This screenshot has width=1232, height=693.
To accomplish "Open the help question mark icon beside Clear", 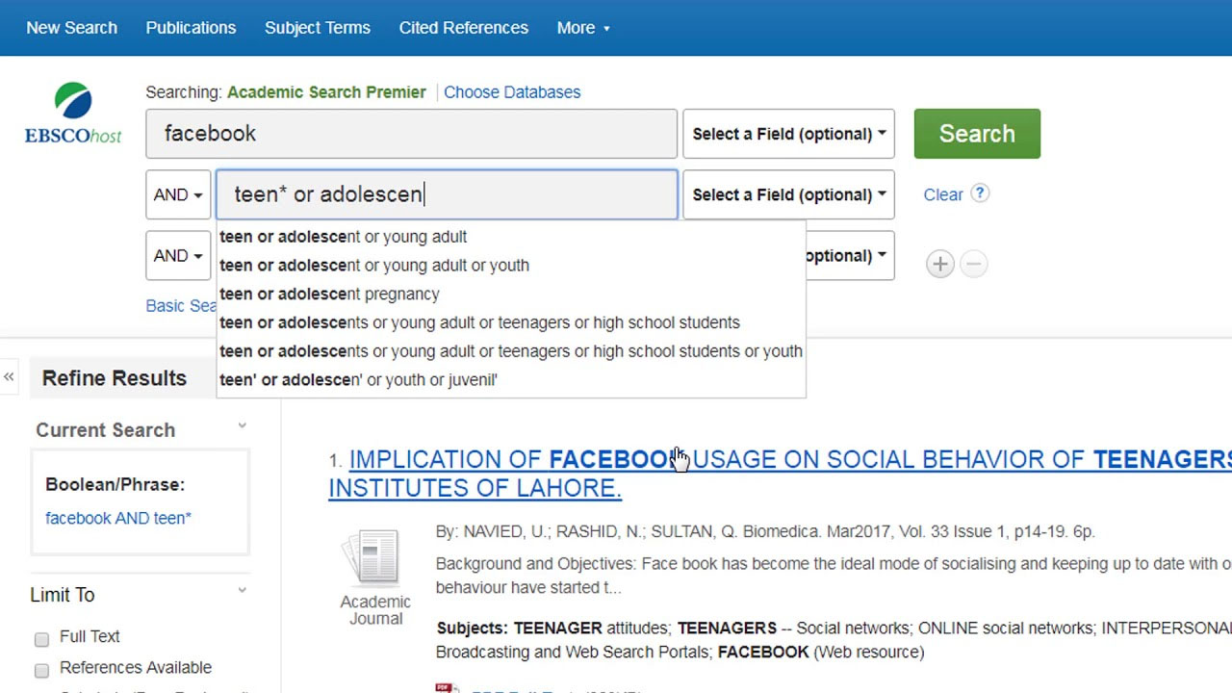I will pyautogui.click(x=979, y=193).
